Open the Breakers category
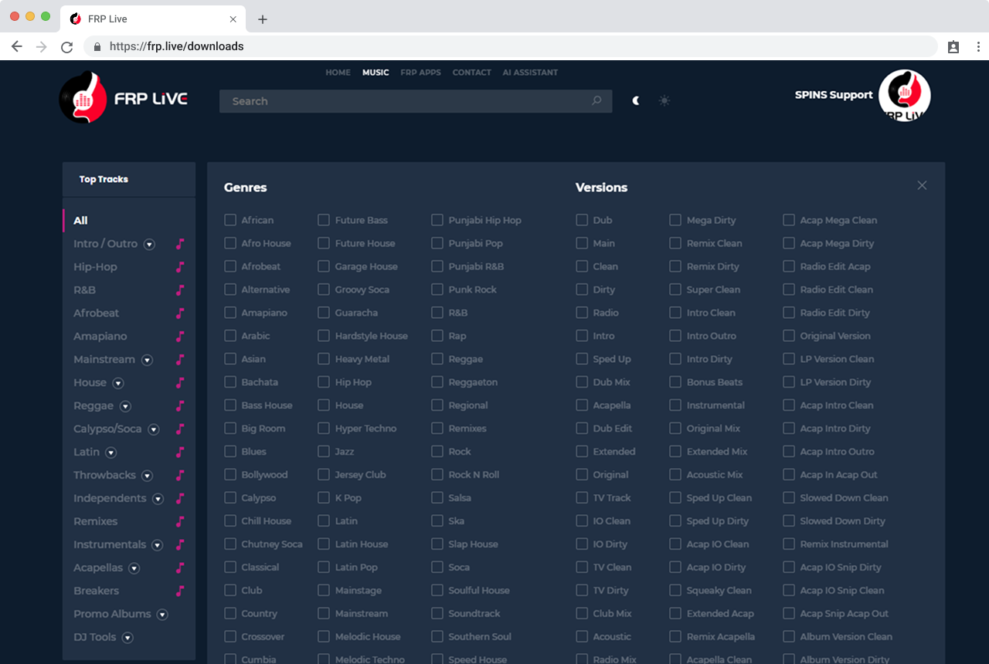Viewport: 989px width, 664px height. coord(97,591)
